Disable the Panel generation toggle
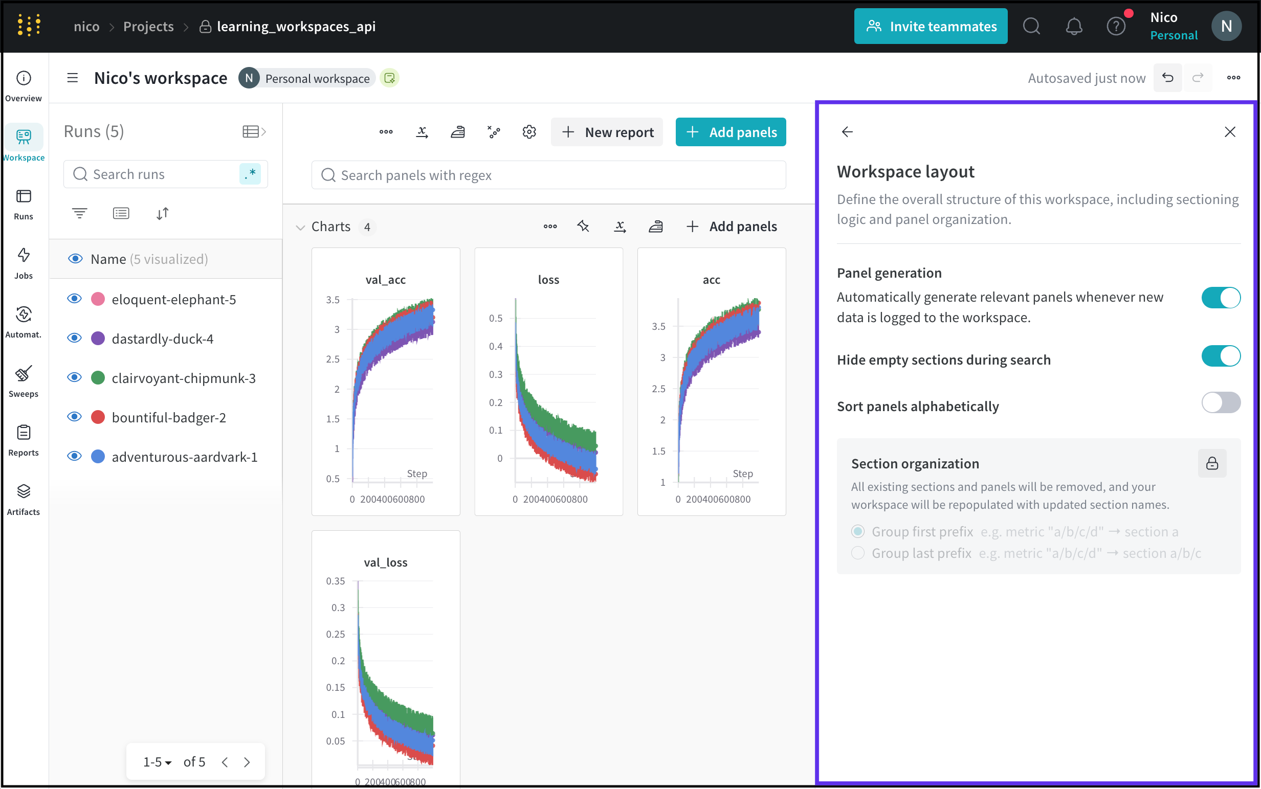The width and height of the screenshot is (1261, 789). tap(1220, 298)
